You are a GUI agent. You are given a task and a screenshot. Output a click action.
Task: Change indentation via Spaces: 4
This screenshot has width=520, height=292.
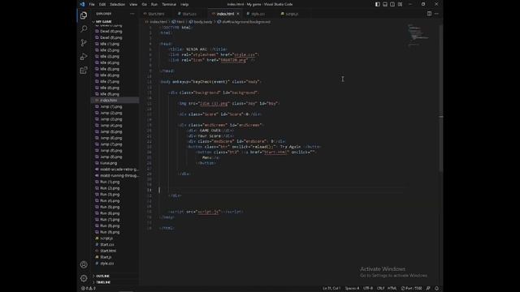[352, 289]
